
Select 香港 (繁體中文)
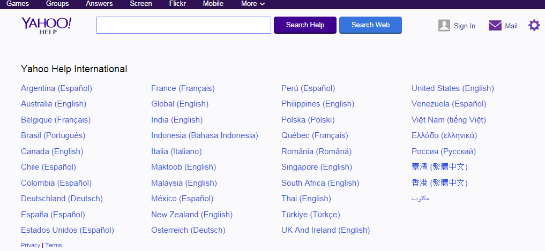(x=439, y=184)
